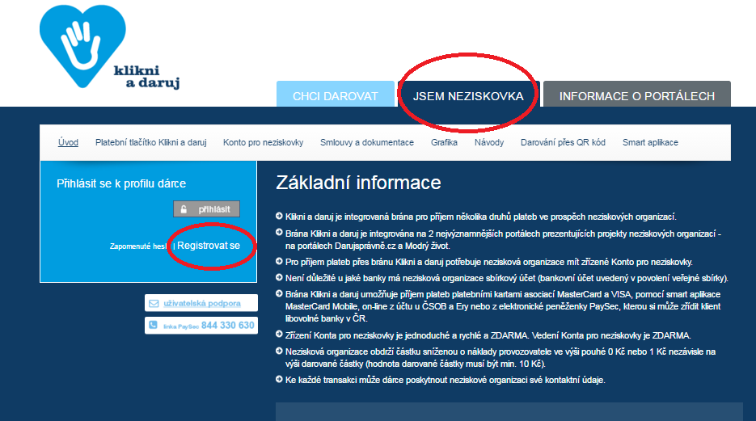756x421 pixels.
Task: Click the přihlásit login button
Action: pos(206,209)
